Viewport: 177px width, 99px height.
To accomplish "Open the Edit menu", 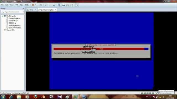I will (7, 5).
